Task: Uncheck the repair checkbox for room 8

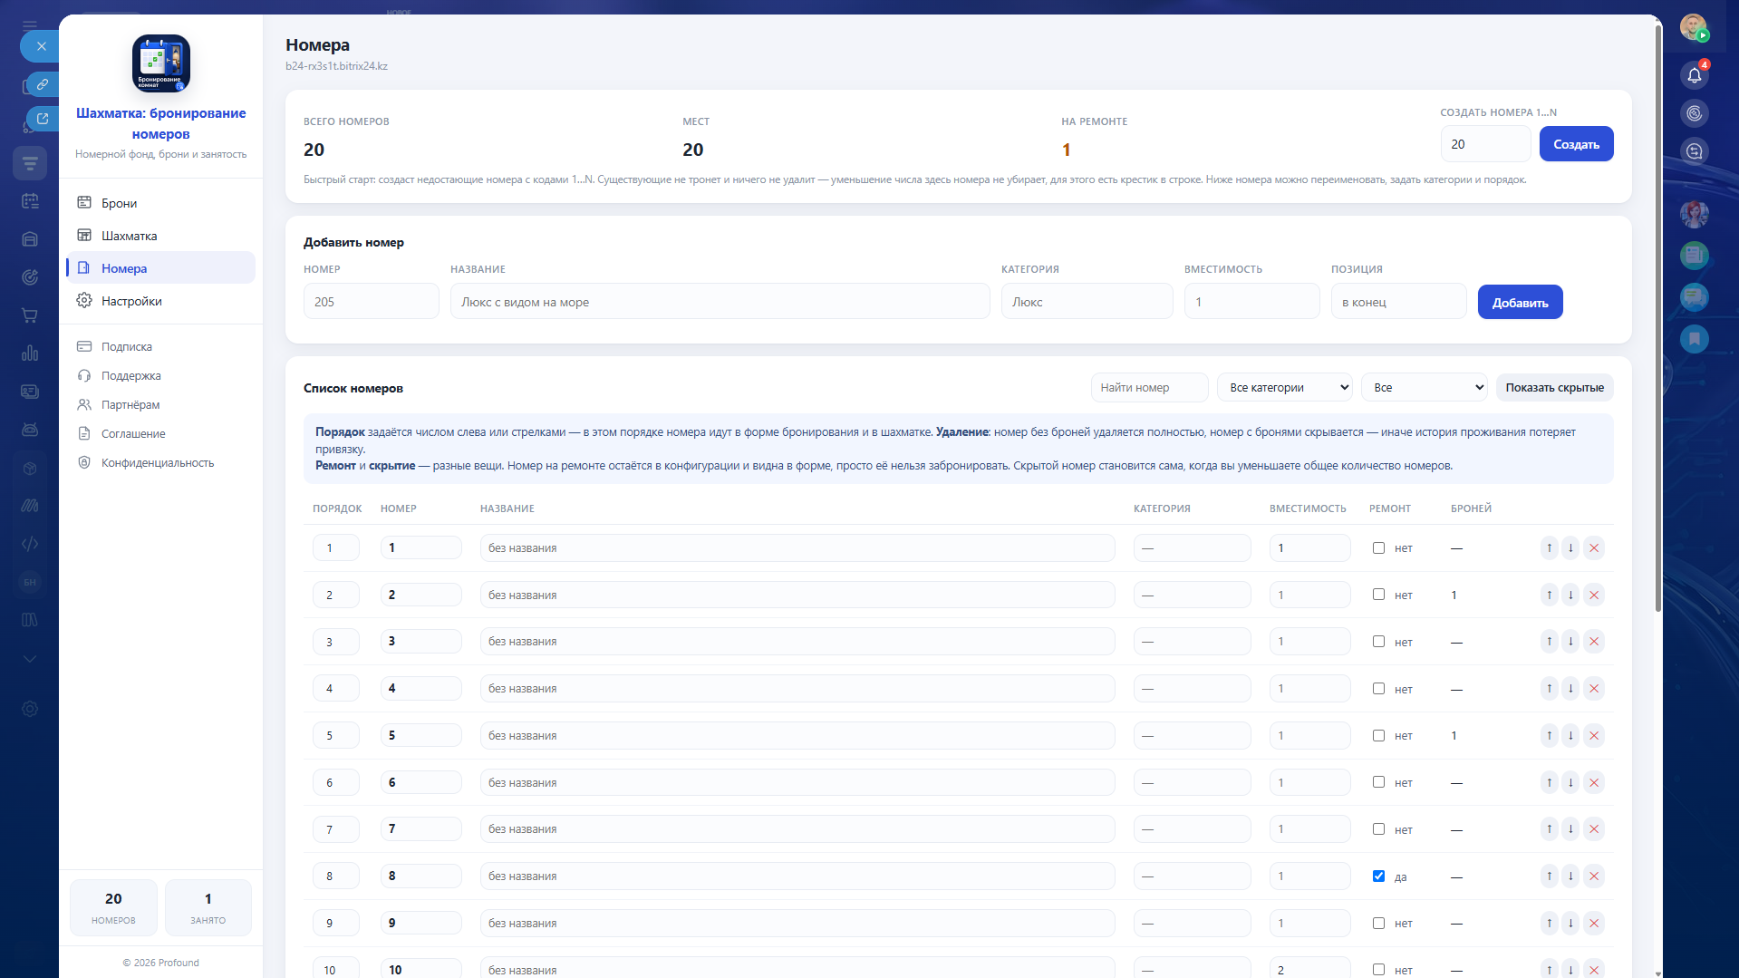Action: click(1378, 876)
